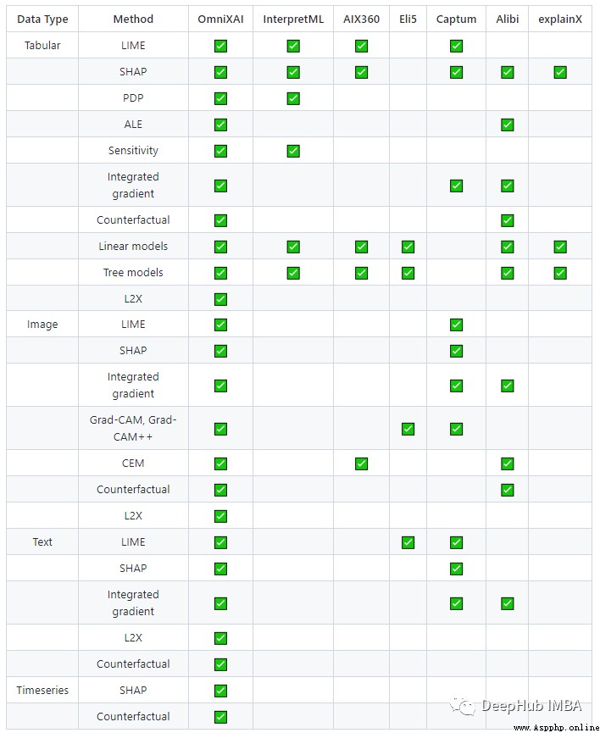This screenshot has width=600, height=733.
Task: Click the Grad-CAM, Grad-CAM++ method cell
Action: [x=133, y=428]
